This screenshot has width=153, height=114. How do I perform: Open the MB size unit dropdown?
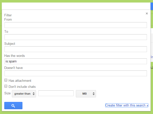tap(86, 94)
